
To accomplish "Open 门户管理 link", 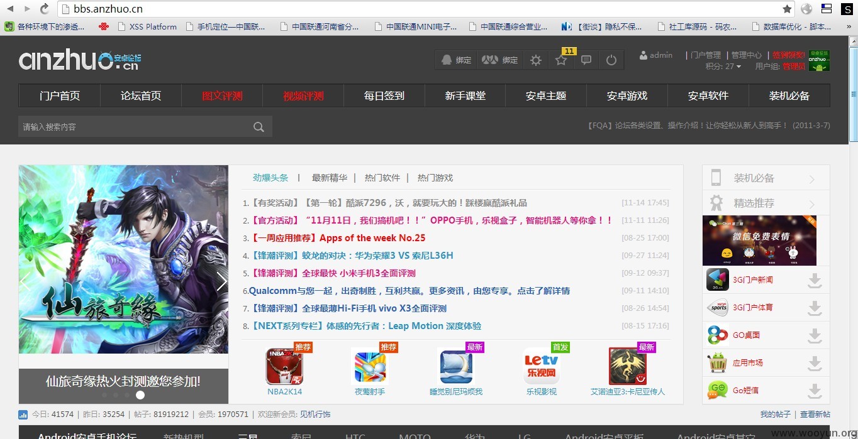I will [x=706, y=55].
